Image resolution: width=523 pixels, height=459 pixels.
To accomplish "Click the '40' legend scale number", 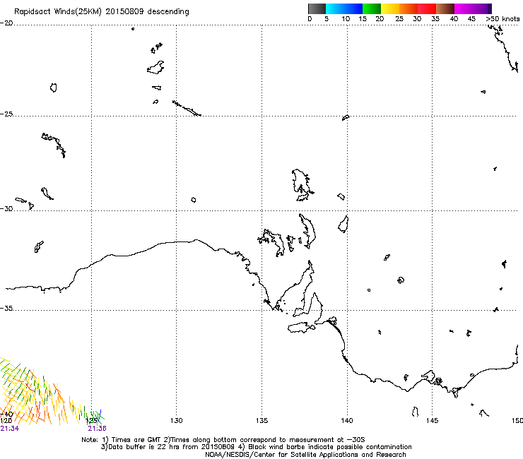I will click(x=454, y=19).
